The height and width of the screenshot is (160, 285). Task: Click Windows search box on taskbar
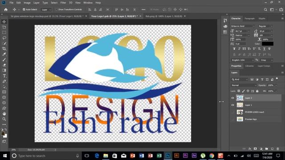45,156
